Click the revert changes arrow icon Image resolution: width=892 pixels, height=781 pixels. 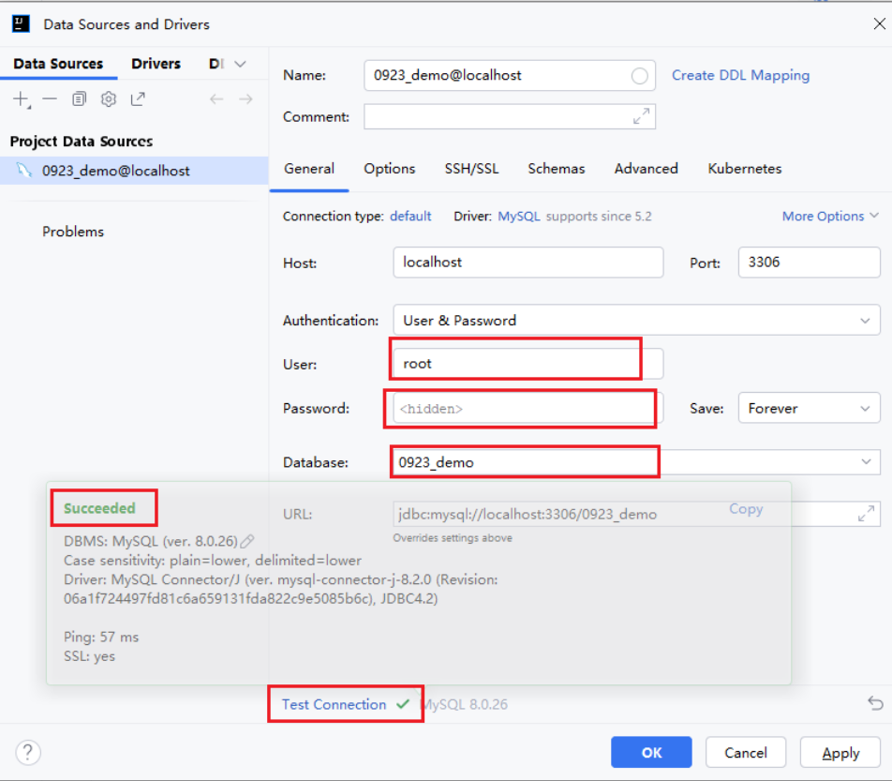(x=875, y=703)
